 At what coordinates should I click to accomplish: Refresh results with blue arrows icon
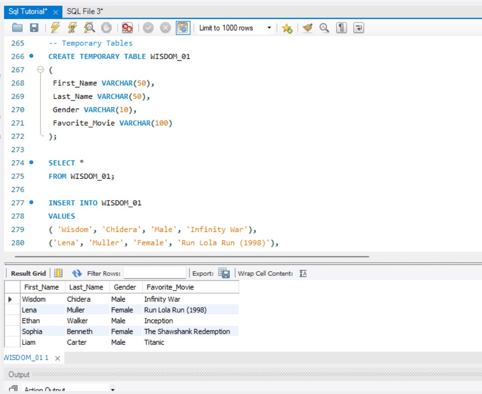[76, 273]
